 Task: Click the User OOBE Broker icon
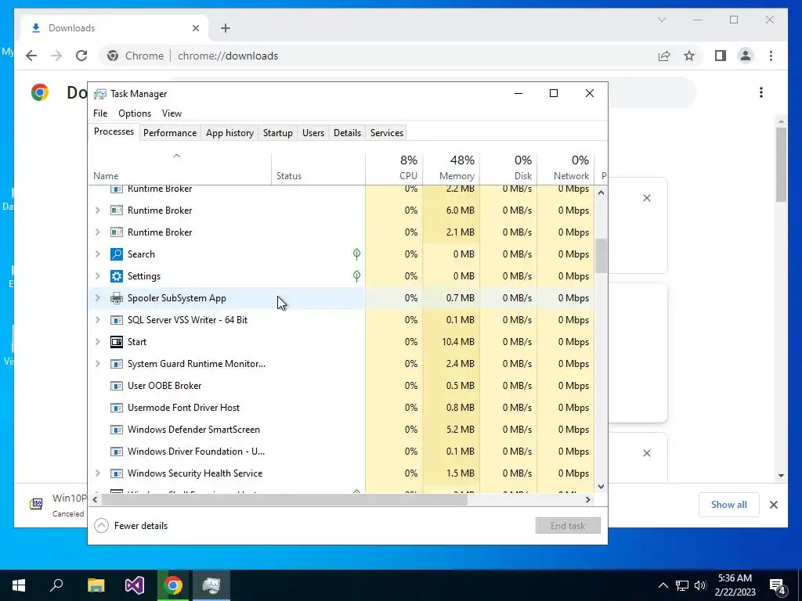click(x=117, y=386)
